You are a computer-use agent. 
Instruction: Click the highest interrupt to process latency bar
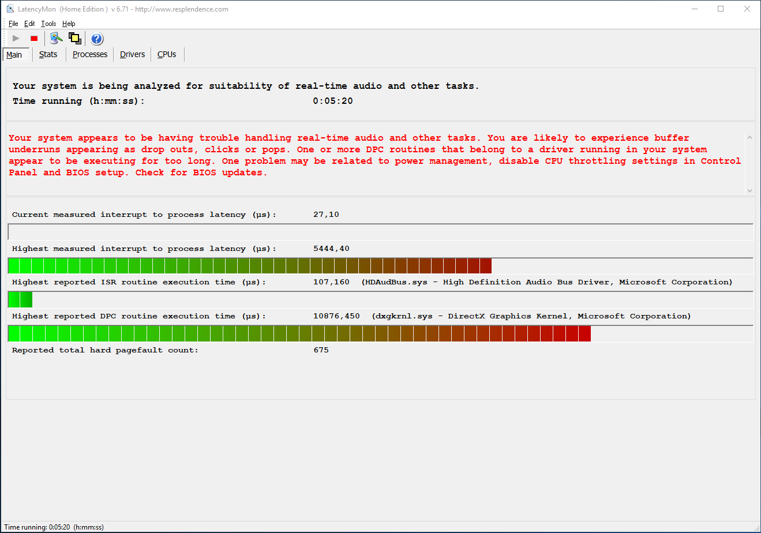pyautogui.click(x=381, y=266)
